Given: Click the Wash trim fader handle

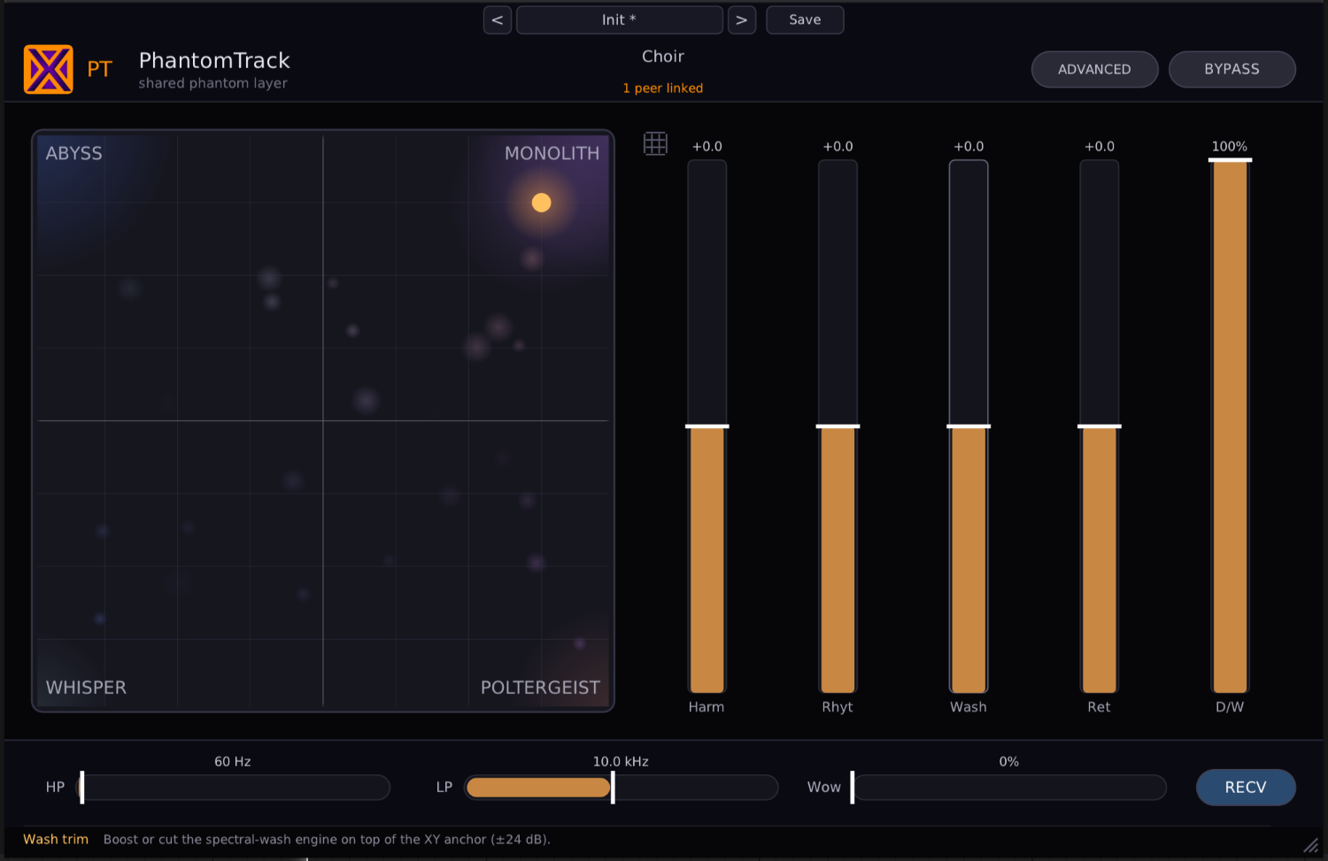Looking at the screenshot, I should (x=969, y=427).
